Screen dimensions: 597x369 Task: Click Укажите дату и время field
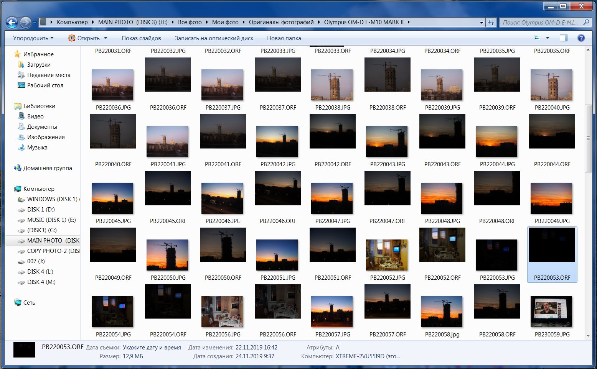[152, 348]
